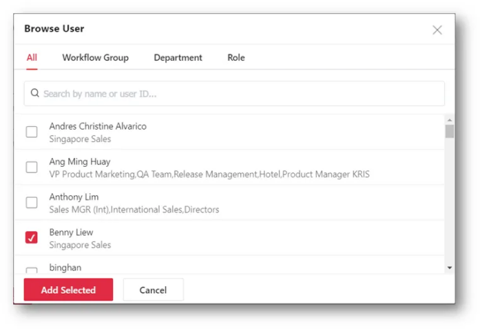This screenshot has width=482, height=331.
Task: Switch to the Department tab
Action: [178, 57]
